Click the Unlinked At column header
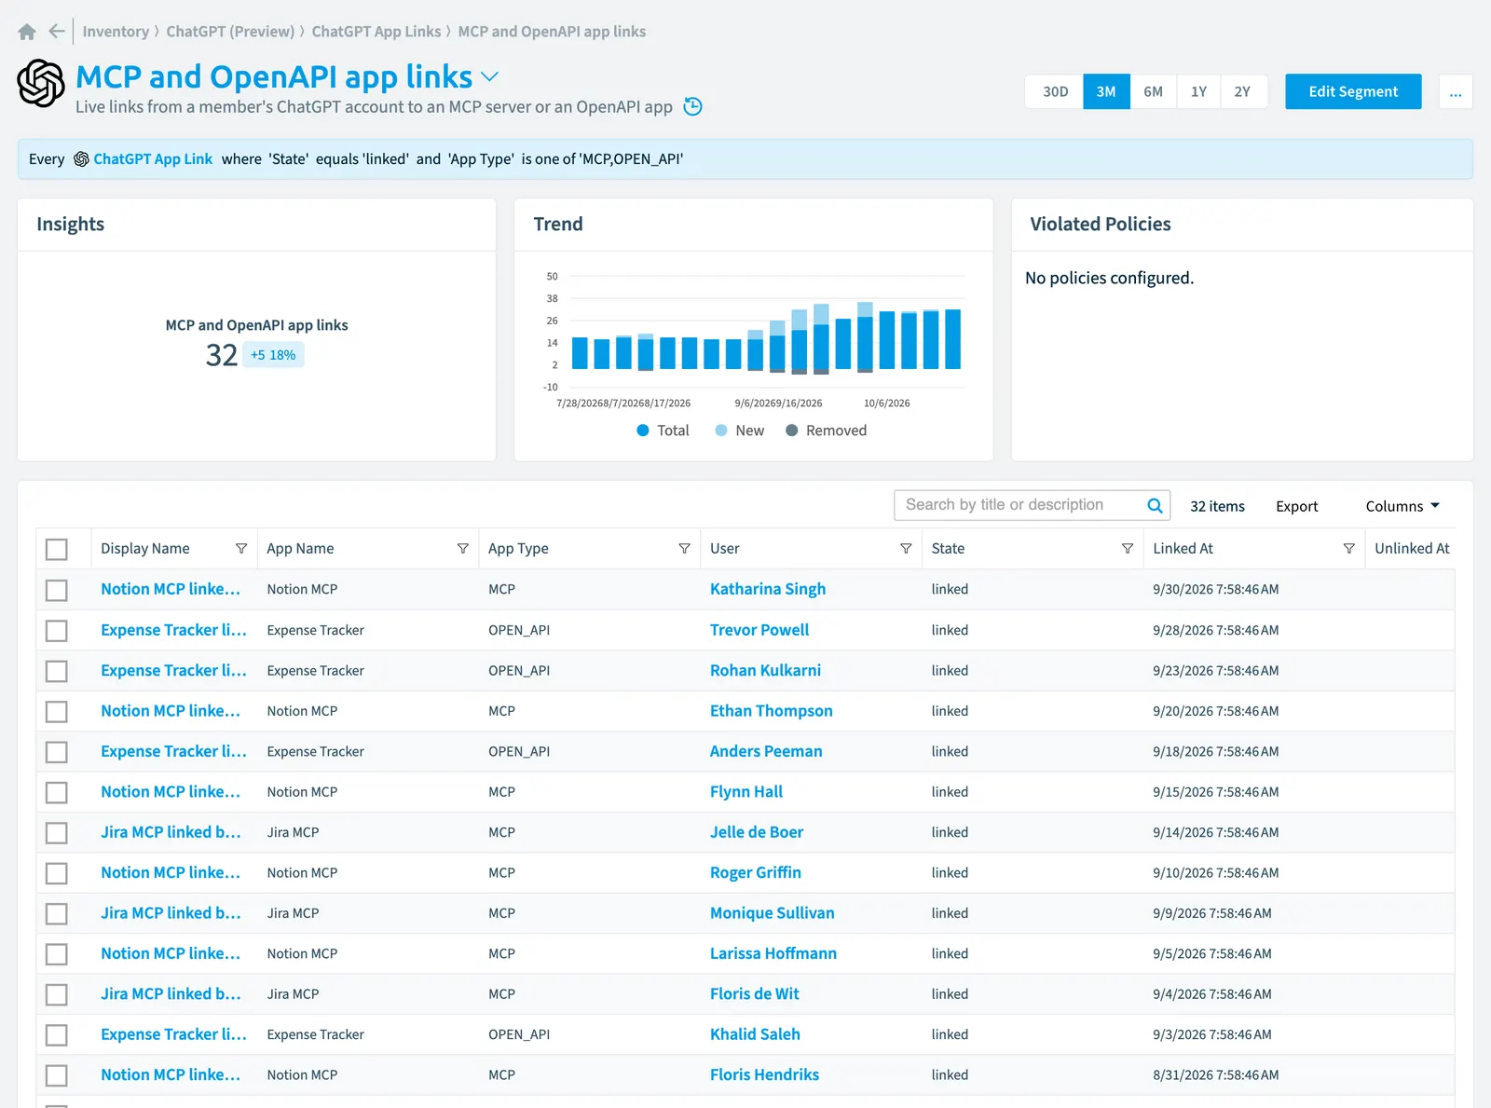This screenshot has height=1108, width=1491. tap(1412, 549)
